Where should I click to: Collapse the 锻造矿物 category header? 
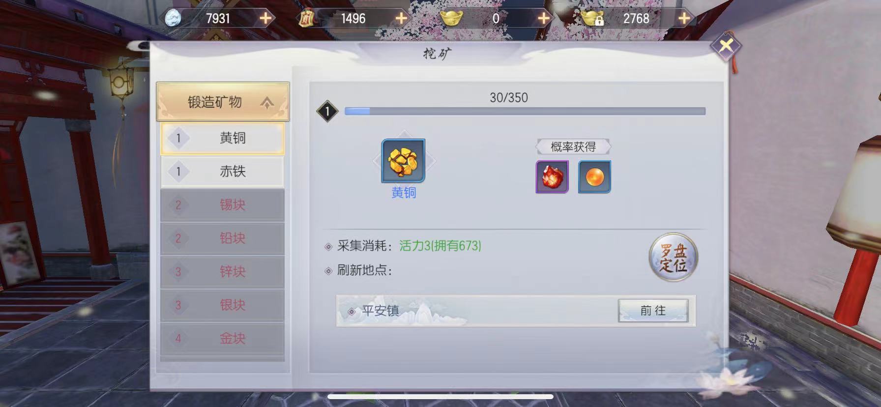tap(223, 102)
